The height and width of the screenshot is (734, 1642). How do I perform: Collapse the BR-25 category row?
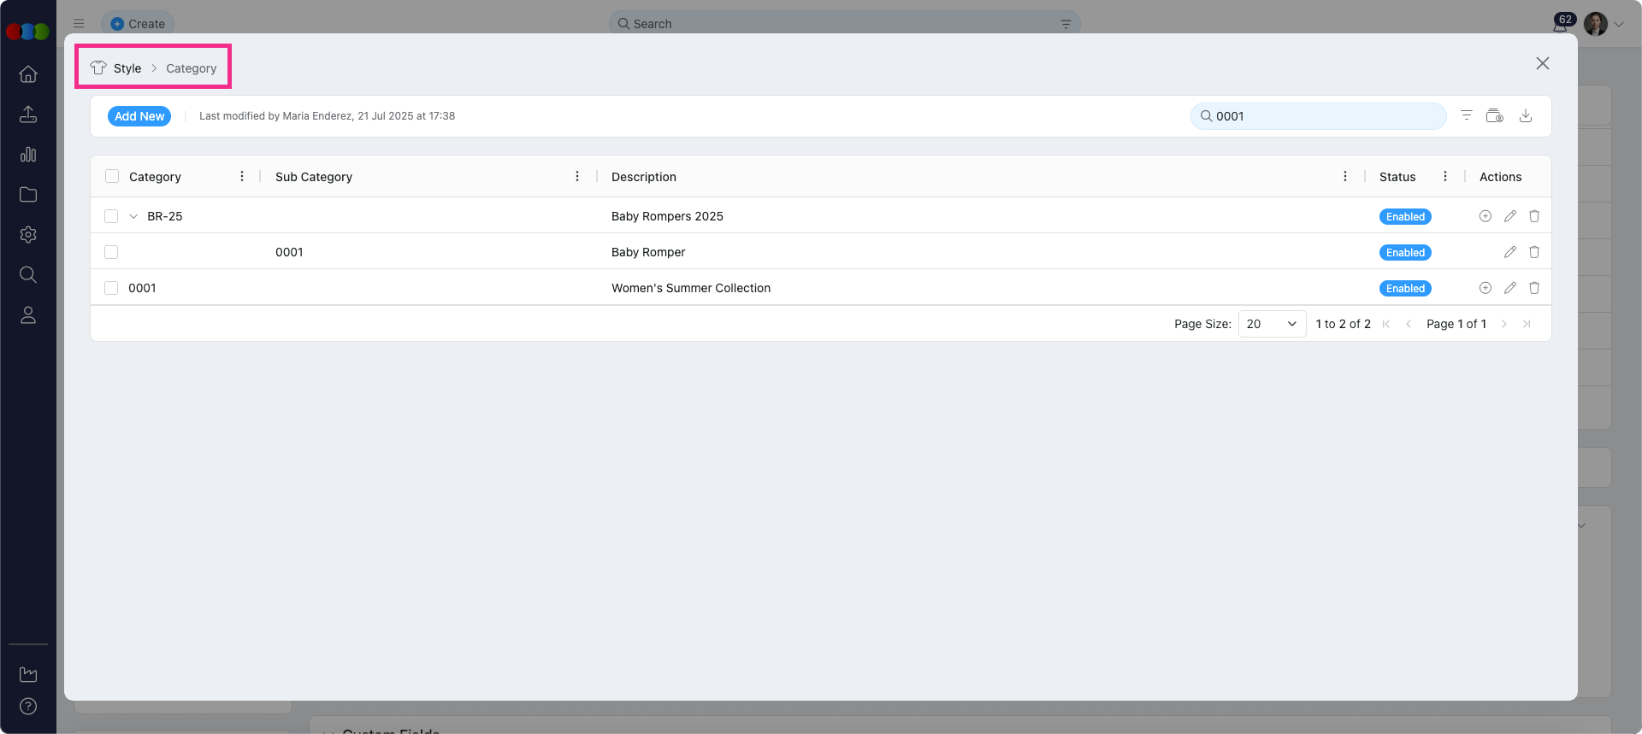click(x=133, y=216)
